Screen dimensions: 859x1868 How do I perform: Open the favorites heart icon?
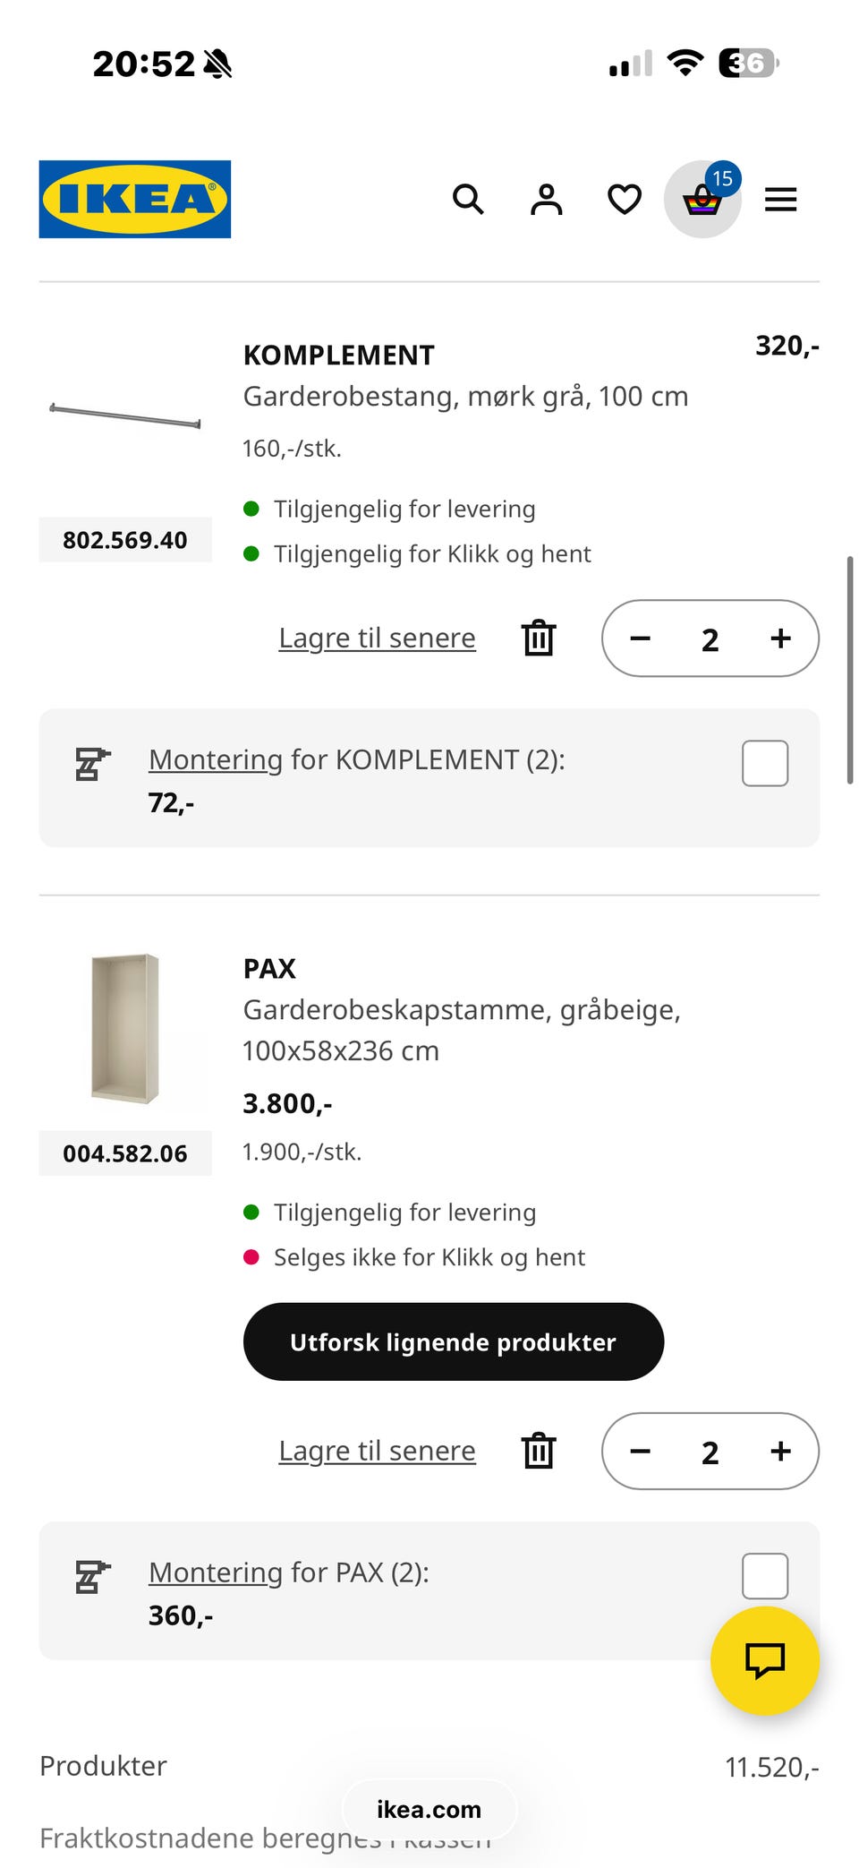tap(624, 199)
